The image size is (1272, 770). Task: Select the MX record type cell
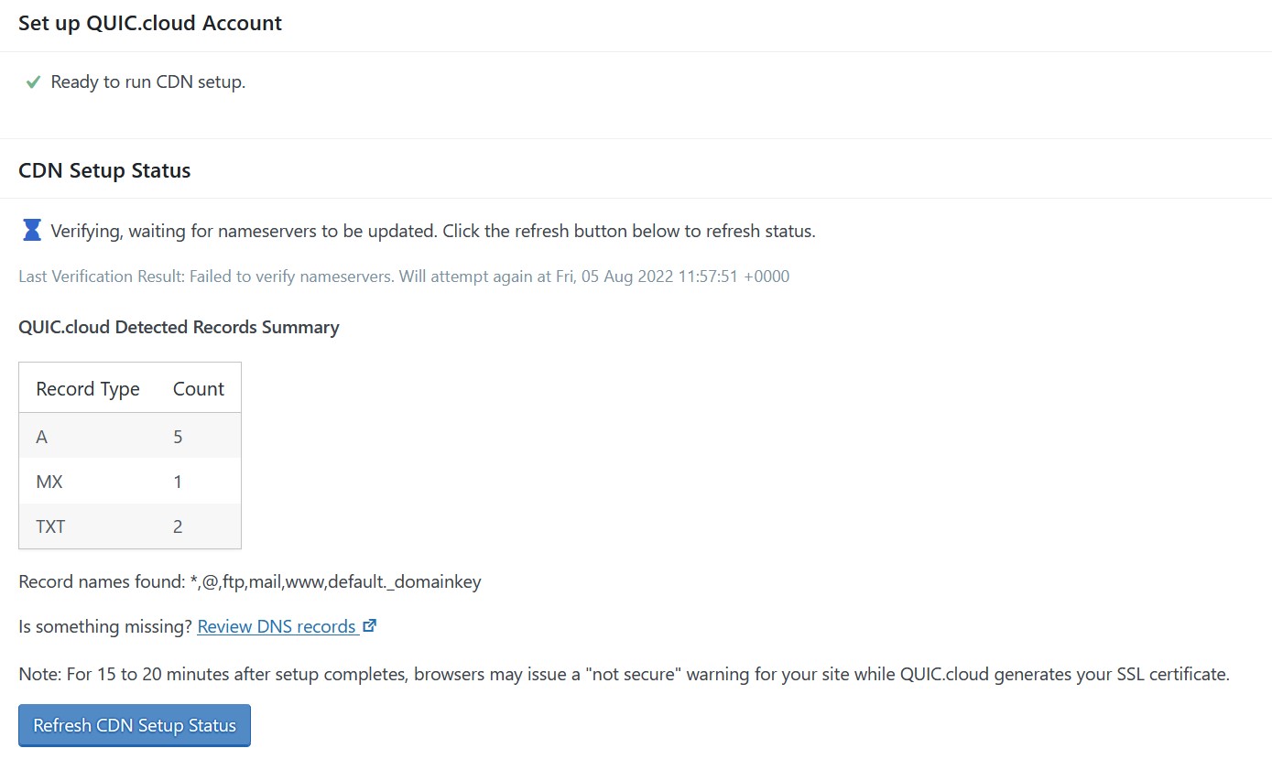coord(49,482)
